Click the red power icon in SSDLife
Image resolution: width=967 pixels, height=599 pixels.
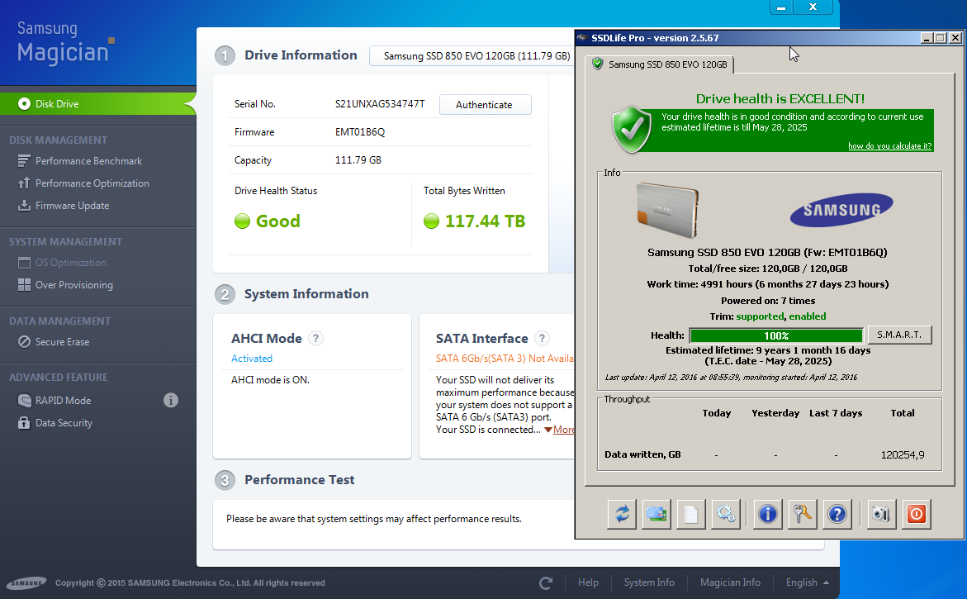tap(917, 514)
